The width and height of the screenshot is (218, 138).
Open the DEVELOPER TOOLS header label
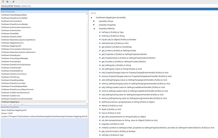[x=11, y=6]
